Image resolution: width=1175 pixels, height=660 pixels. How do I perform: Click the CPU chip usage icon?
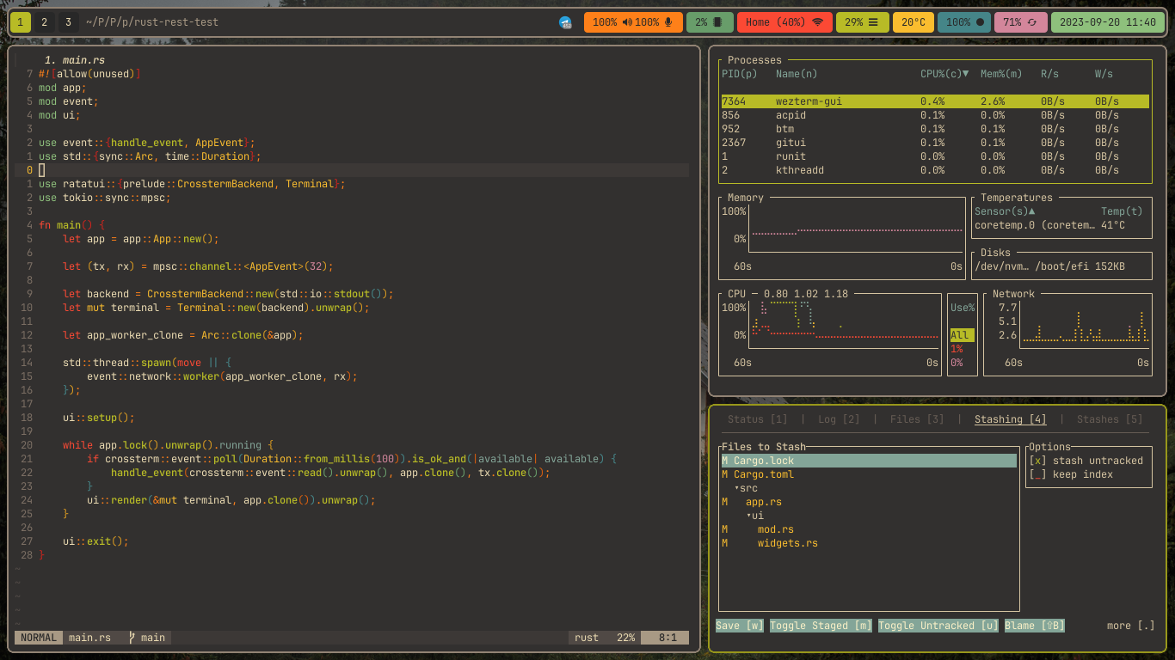click(717, 22)
